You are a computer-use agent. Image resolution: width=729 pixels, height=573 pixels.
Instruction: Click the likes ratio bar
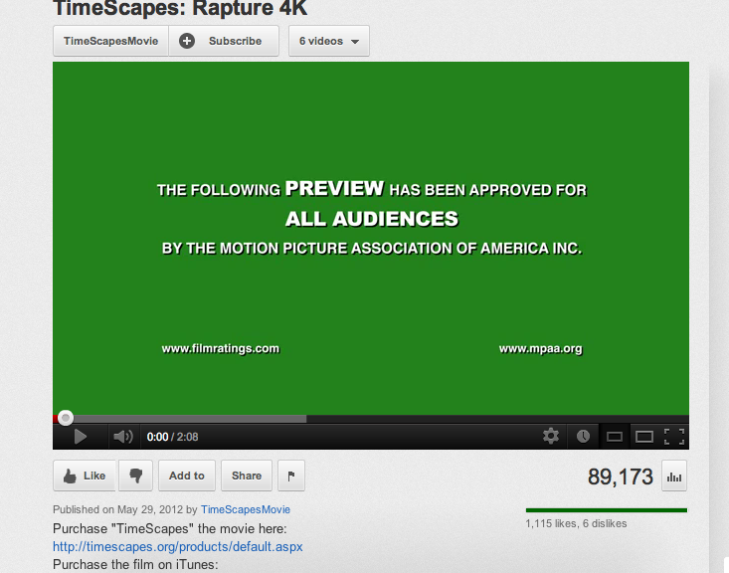click(607, 510)
